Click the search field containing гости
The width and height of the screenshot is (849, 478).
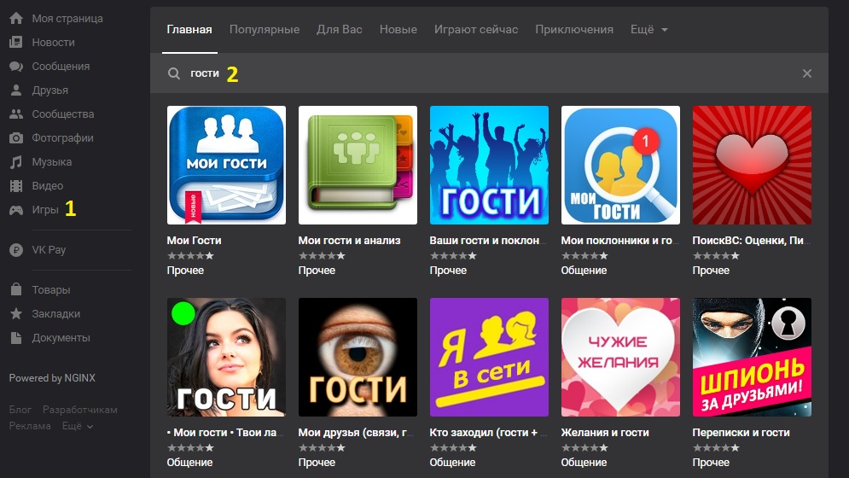tap(489, 73)
